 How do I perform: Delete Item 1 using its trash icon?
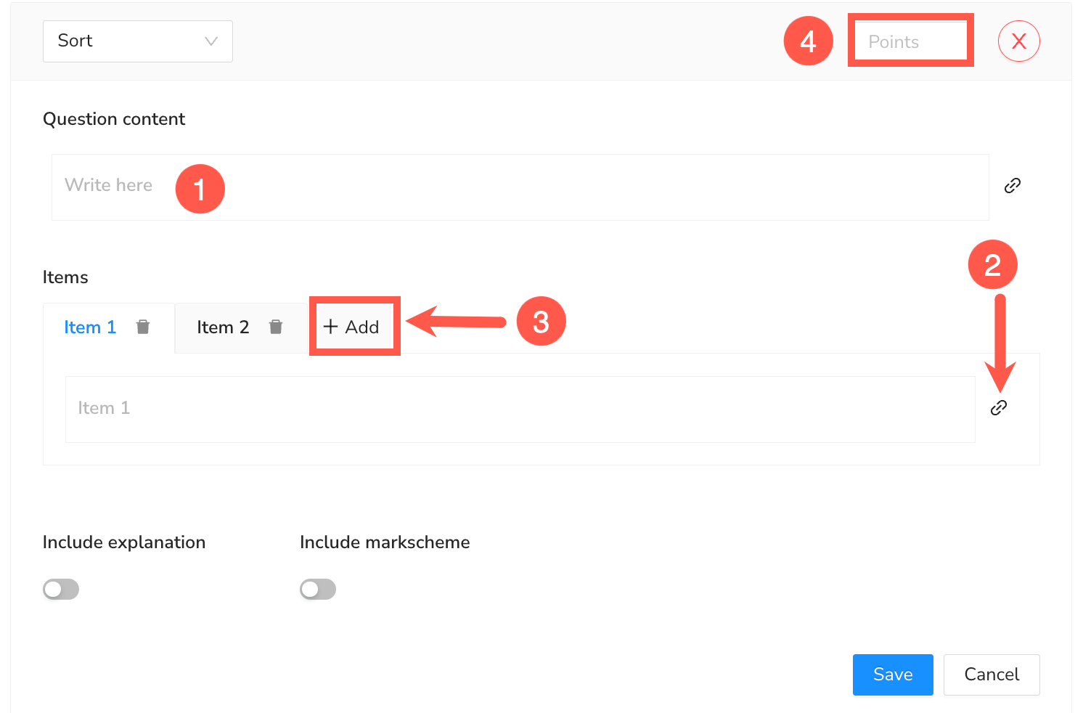143,327
